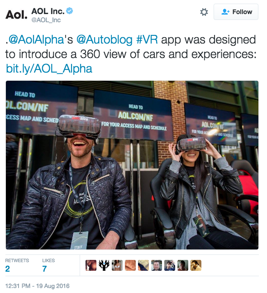This screenshot has width=267, height=293.
Task: Open the 12:31 PM - 19 Aug 2016 timestamp
Action: coord(37,286)
